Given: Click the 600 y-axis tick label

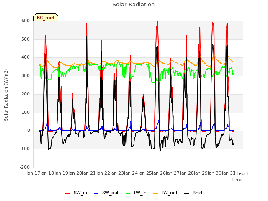Looking at the screenshot, I should coord(26,21).
